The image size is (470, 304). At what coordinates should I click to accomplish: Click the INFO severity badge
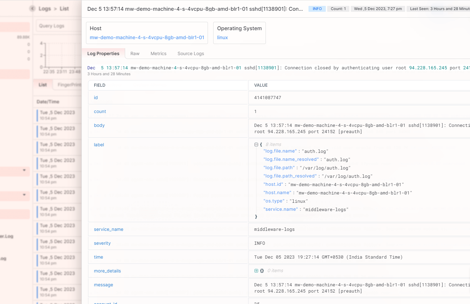coord(317,8)
